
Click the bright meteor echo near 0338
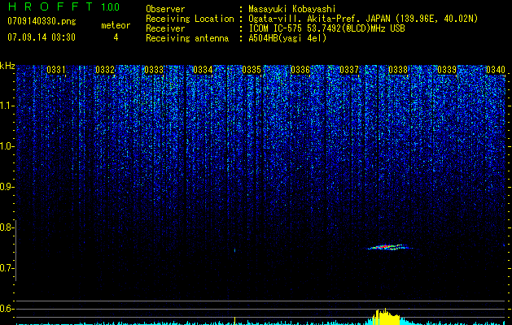[388, 247]
